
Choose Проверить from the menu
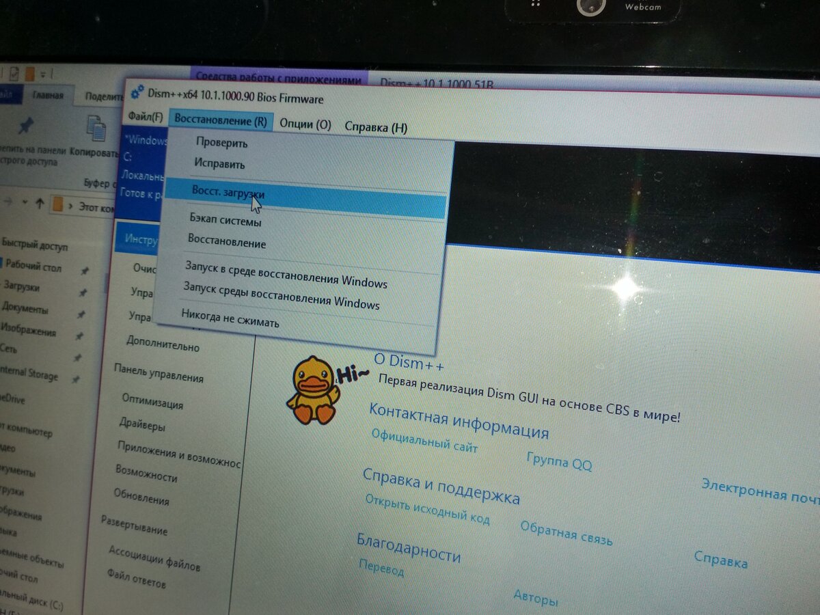tap(221, 143)
